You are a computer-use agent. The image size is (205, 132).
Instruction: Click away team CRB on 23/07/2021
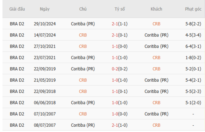(156, 58)
